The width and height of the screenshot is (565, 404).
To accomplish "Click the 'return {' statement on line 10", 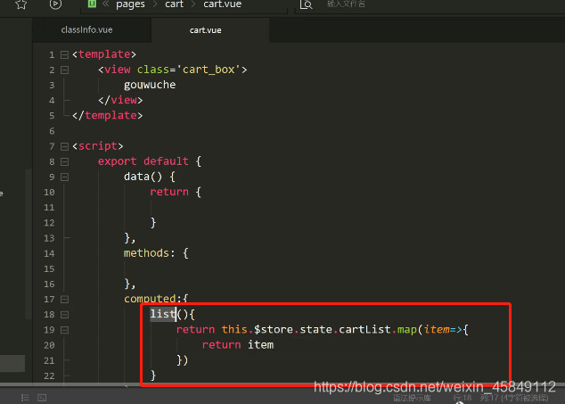I will pyautogui.click(x=176, y=192).
